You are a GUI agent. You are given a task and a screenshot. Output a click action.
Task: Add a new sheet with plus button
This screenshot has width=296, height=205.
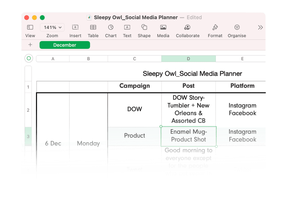pos(30,45)
